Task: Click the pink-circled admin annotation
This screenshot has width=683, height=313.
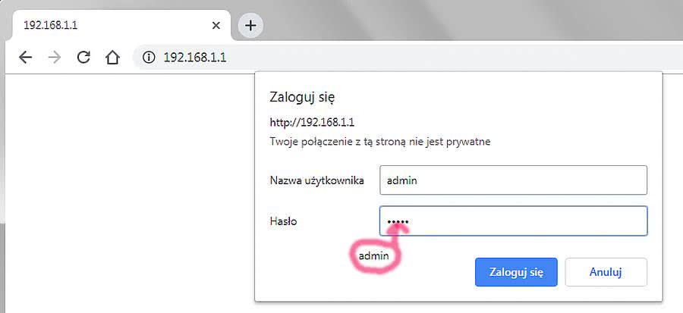Action: (373, 256)
